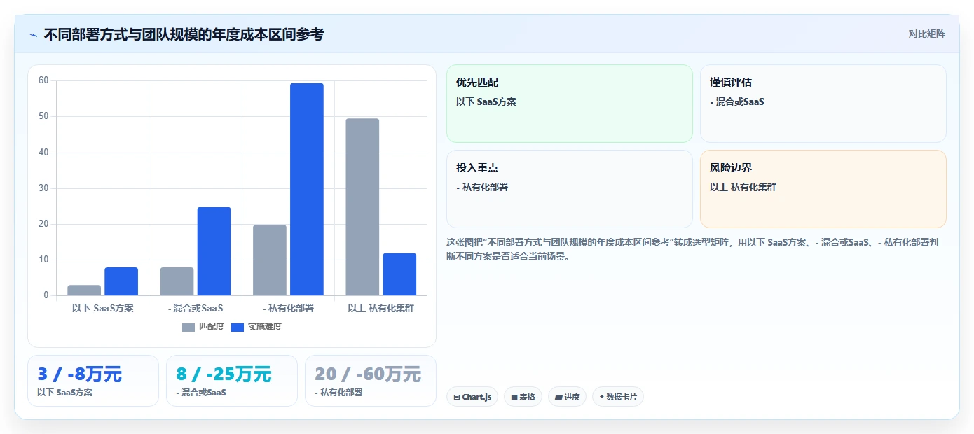Select the 表格 tag chip
This screenshot has height=434, width=974.
coord(523,397)
